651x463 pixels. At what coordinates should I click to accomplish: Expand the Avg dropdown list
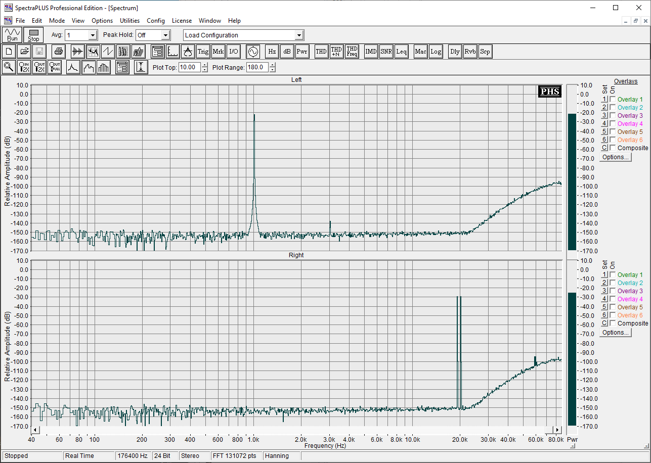93,35
